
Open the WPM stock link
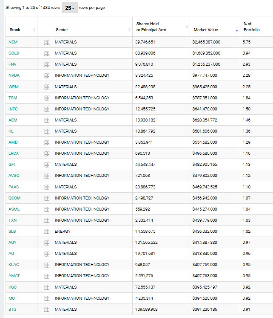point(13,87)
